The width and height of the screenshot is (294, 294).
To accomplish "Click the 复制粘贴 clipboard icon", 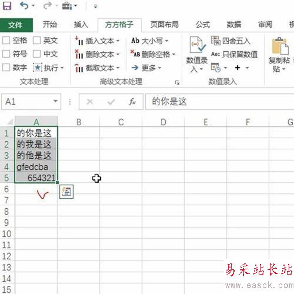I will (280, 46).
